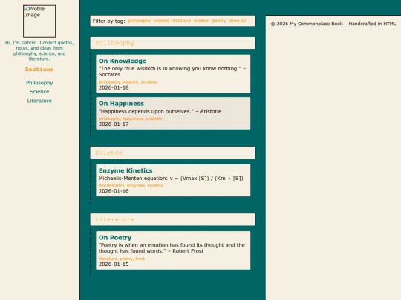Viewport: 401px width, 300px height.
Task: Click the Michaelis-Menten equation text
Action: click(x=171, y=179)
